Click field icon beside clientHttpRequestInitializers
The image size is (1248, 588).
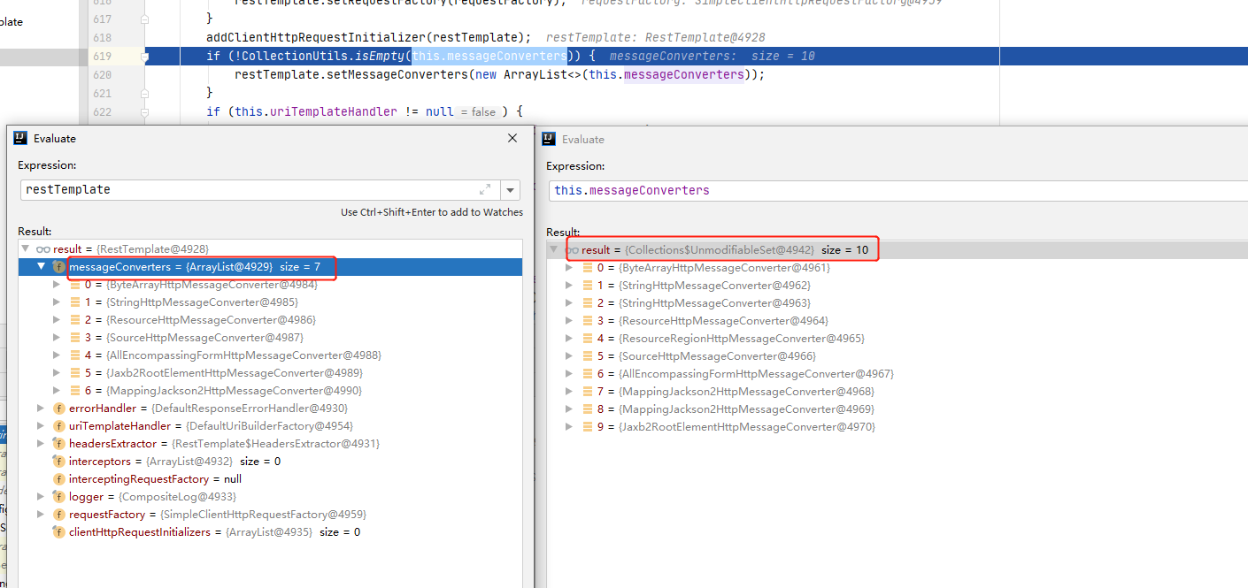click(59, 532)
